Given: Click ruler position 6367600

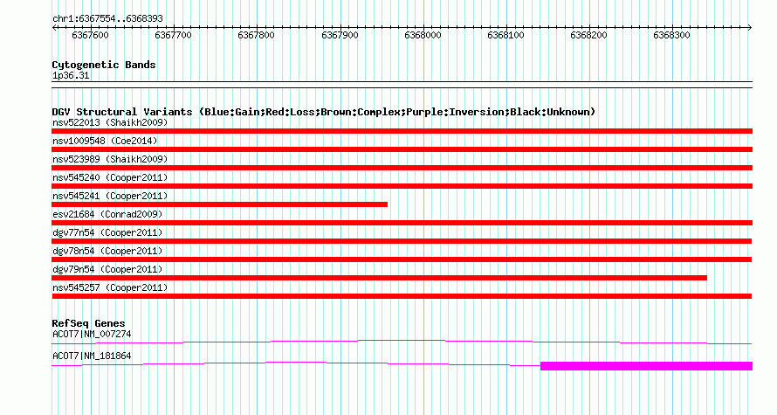Looking at the screenshot, I should [90, 35].
